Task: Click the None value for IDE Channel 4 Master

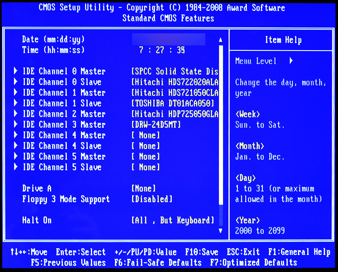Action: [146, 135]
